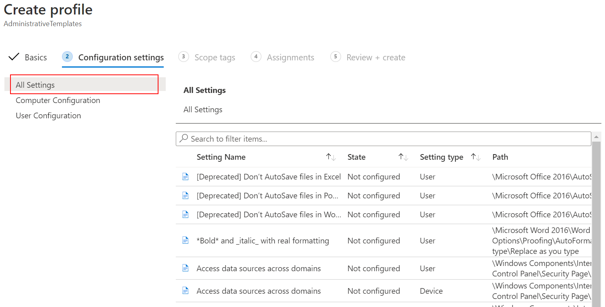Select All Settings in left tree
The width and height of the screenshot is (605, 307).
(x=84, y=84)
